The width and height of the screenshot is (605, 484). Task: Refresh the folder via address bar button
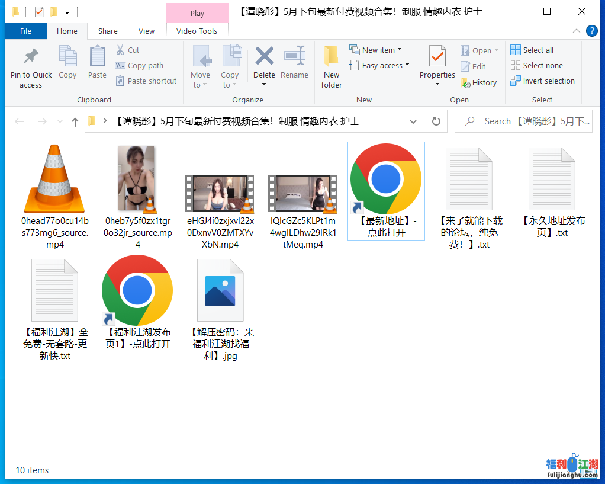[436, 121]
